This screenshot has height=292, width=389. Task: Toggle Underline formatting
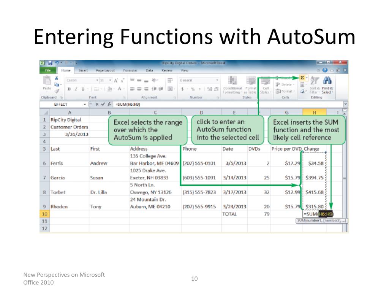(x=83, y=89)
